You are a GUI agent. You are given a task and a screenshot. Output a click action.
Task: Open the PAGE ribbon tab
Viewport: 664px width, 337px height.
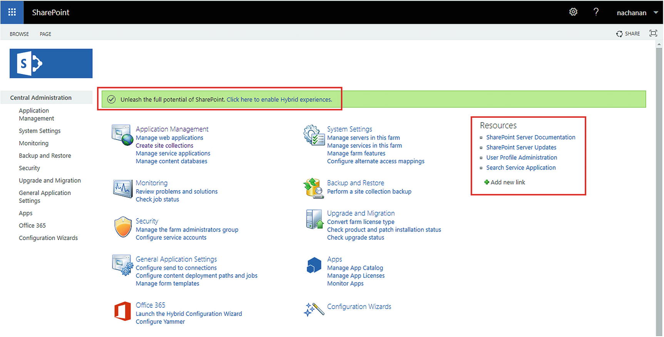pyautogui.click(x=45, y=34)
